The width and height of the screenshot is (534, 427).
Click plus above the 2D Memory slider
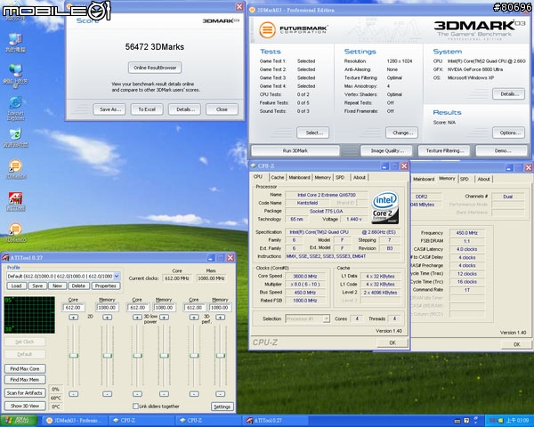[x=107, y=317]
